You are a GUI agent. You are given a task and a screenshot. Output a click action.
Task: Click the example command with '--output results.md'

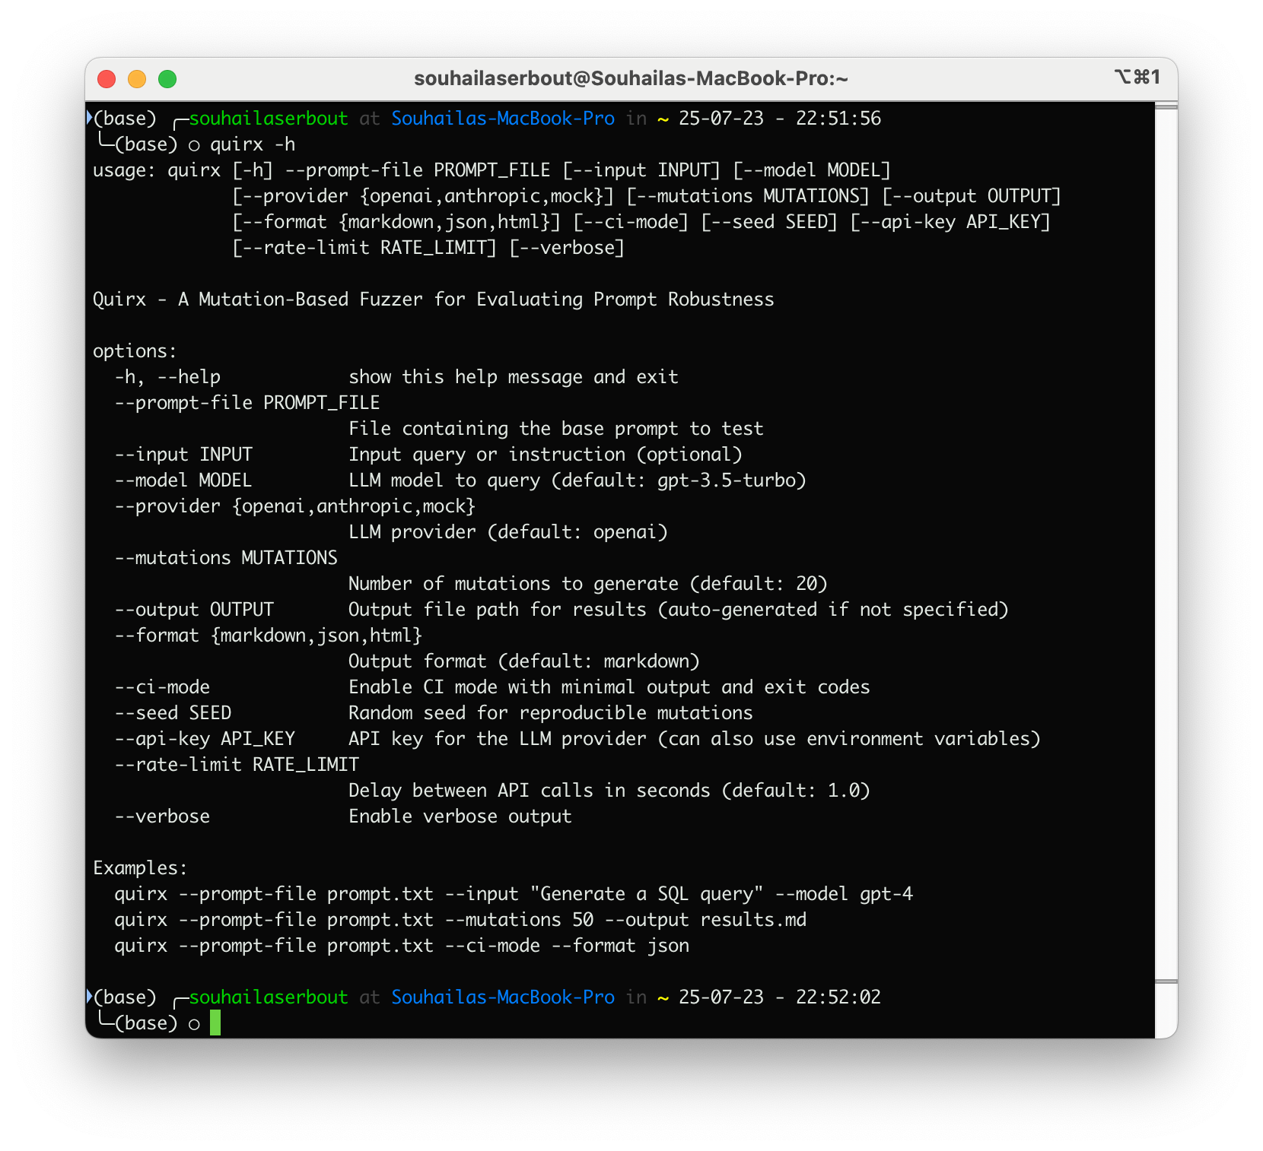point(460,920)
